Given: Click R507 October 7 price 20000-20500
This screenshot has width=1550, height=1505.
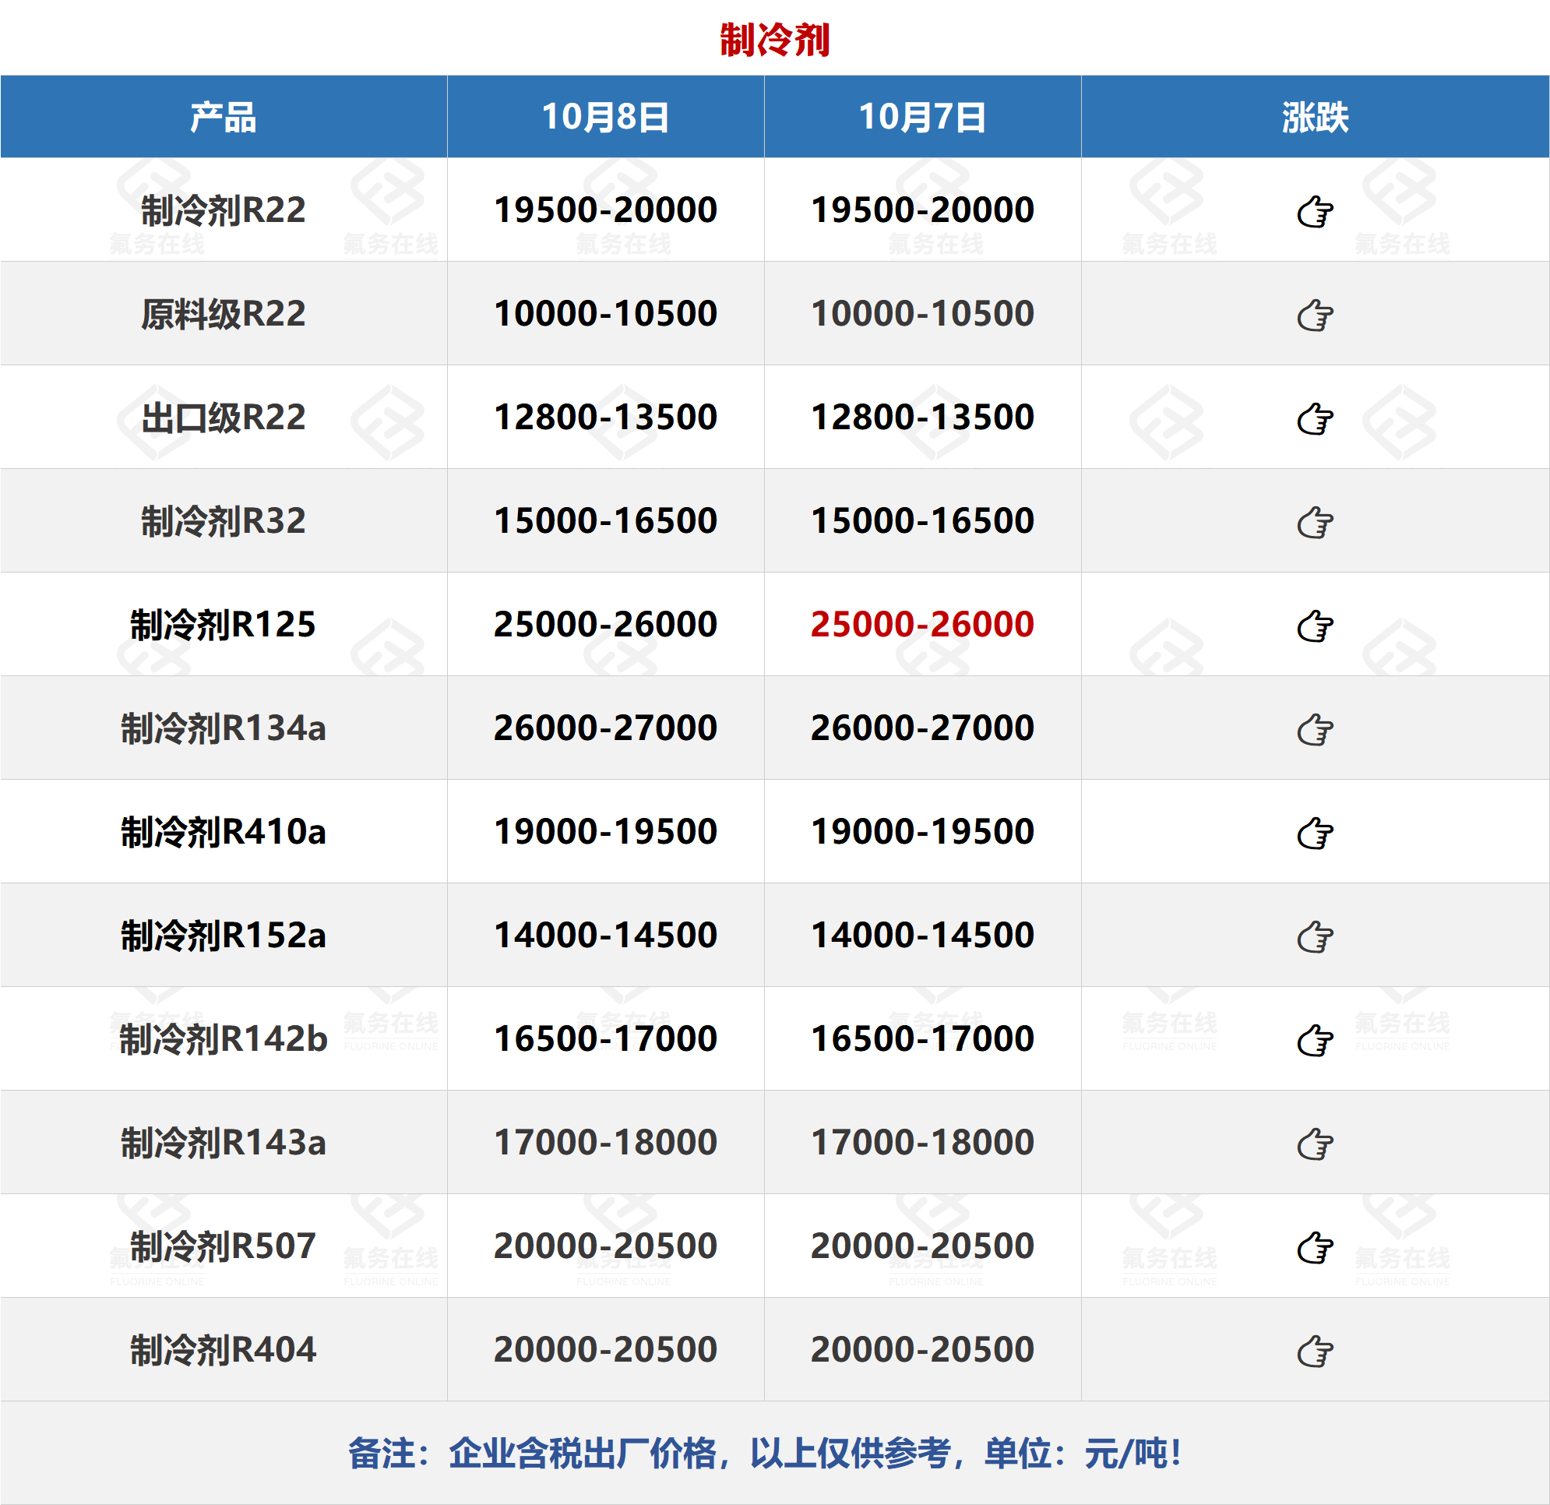Looking at the screenshot, I should pos(922,1246).
